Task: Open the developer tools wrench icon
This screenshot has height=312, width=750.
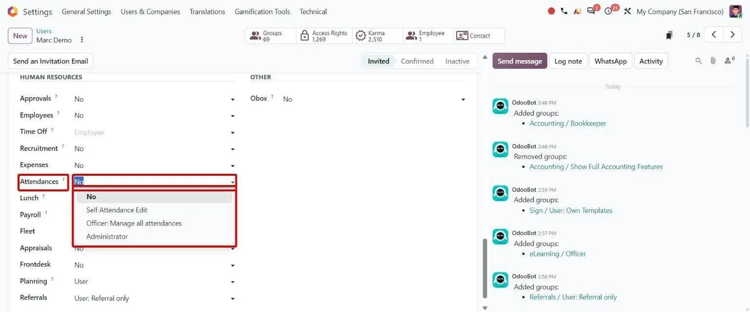Action: tap(627, 11)
